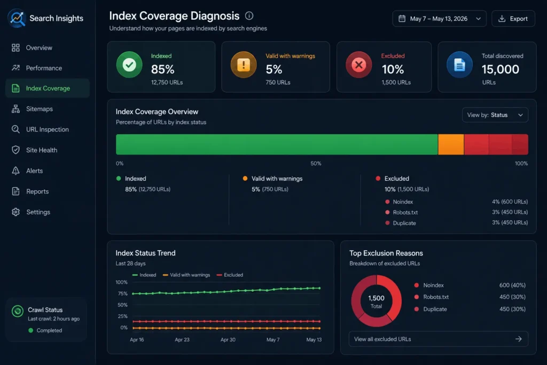This screenshot has width=547, height=365.
Task: Open Settings from the sidebar
Action: (x=48, y=212)
